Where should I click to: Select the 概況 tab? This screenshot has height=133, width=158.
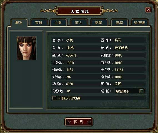(19, 23)
